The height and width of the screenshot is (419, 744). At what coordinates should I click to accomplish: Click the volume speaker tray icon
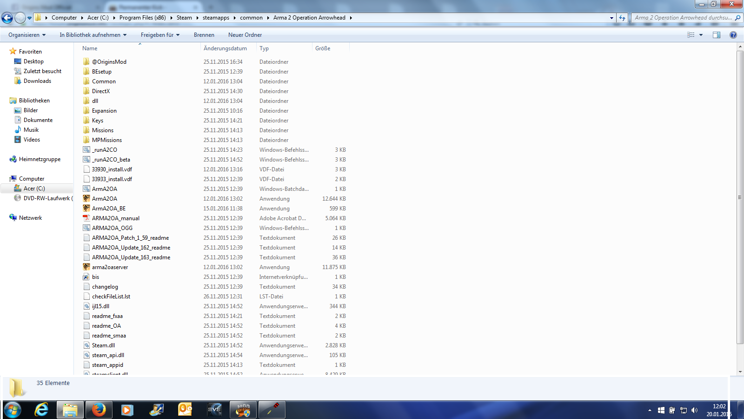coord(694,410)
